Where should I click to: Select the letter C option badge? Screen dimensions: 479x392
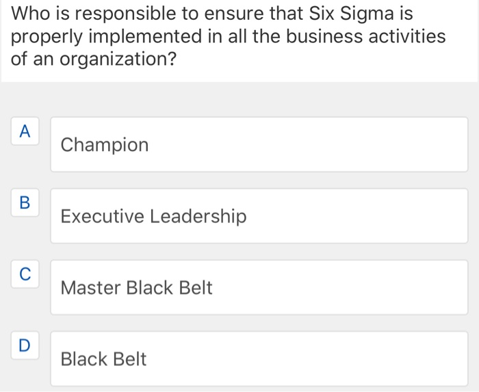tap(25, 274)
